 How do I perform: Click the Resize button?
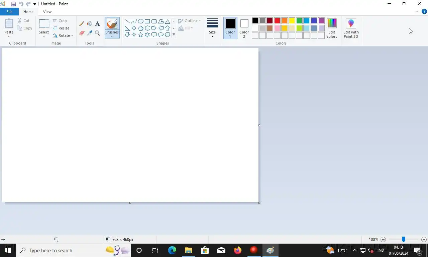pos(61,28)
